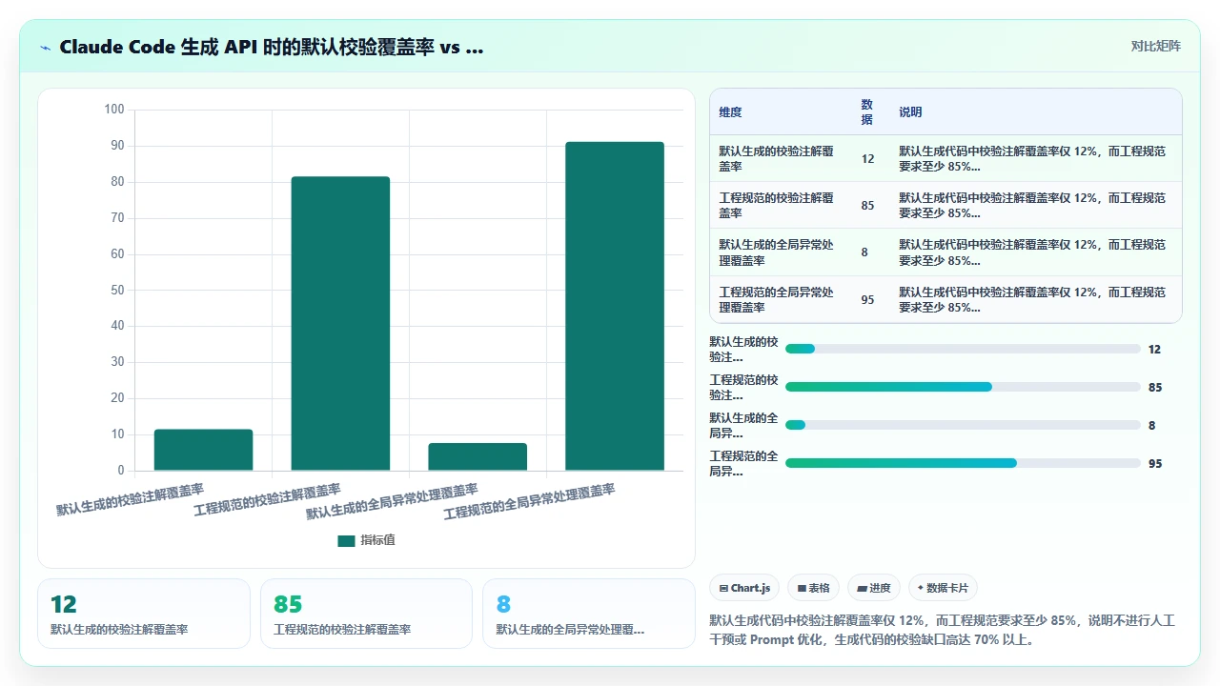The image size is (1220, 686).
Task: Click the bar for 默认生成的校验注解覆盖率
Action: pos(203,450)
